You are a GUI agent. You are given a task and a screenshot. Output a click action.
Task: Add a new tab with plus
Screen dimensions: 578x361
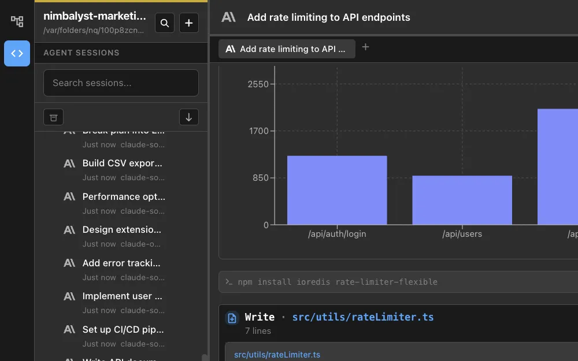365,47
